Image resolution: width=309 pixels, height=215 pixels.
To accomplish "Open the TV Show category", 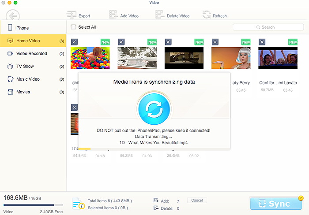I will tap(33, 66).
